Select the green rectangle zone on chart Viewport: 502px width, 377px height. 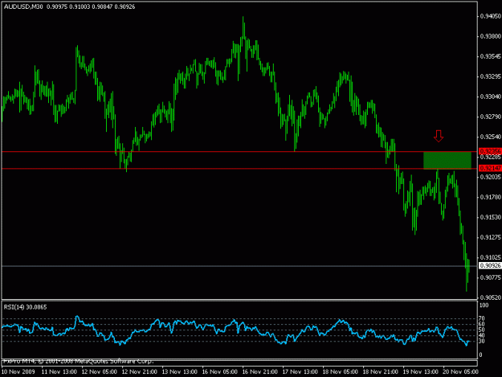(447, 161)
